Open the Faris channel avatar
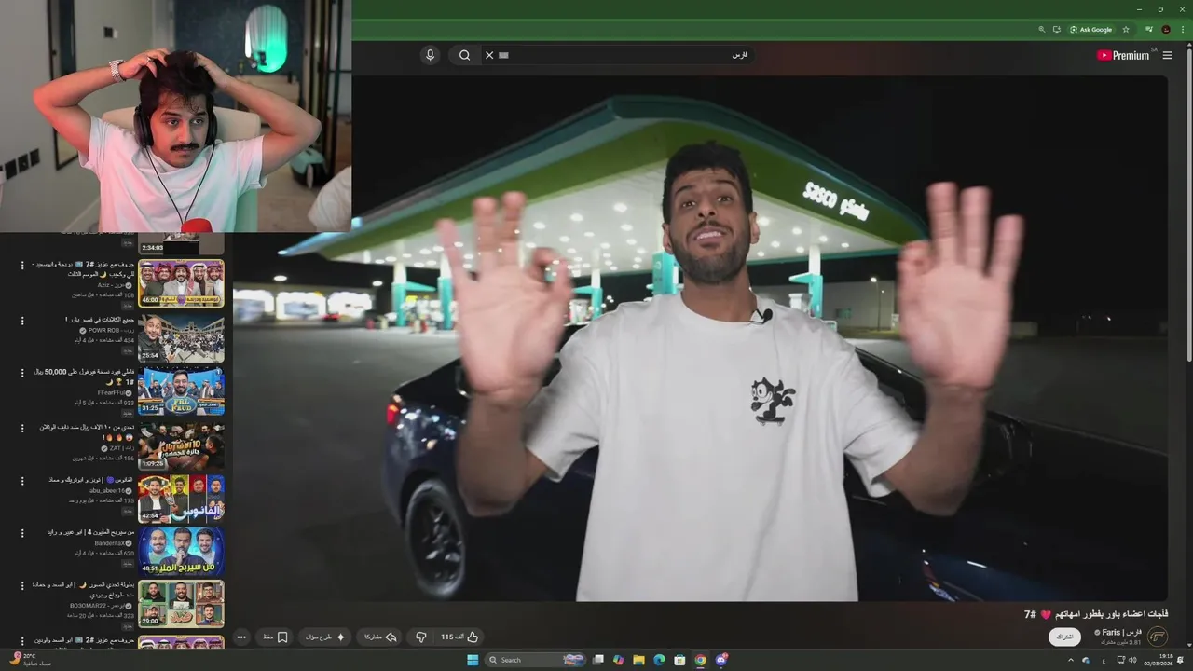The width and height of the screenshot is (1193, 671). click(x=1158, y=637)
